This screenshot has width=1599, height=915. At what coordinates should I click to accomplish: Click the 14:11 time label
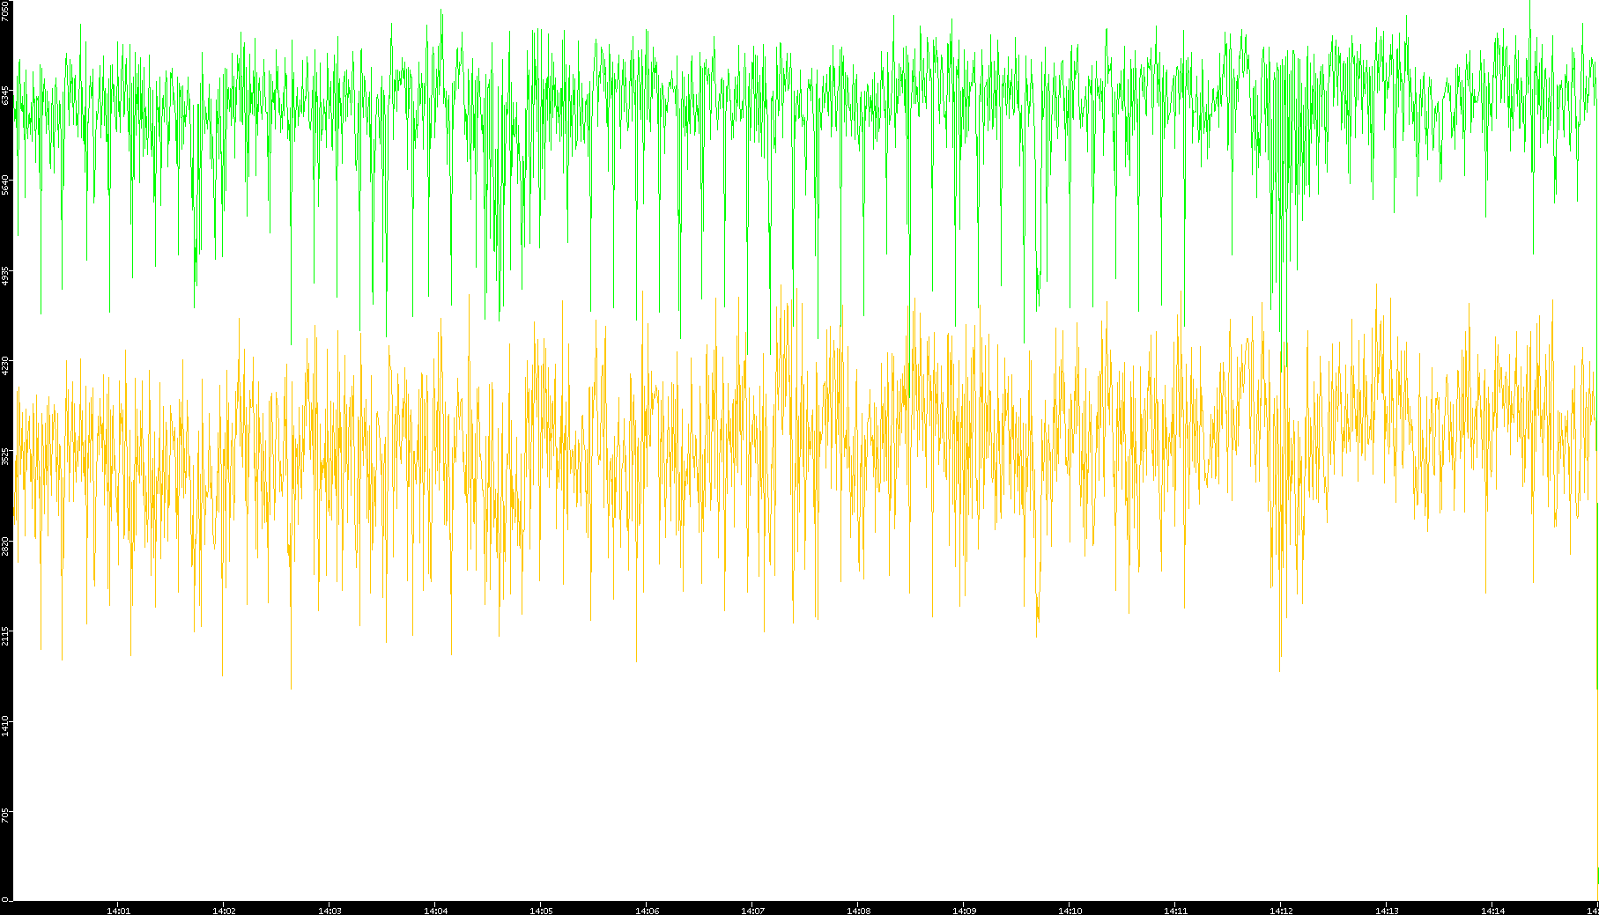pyautogui.click(x=1175, y=911)
